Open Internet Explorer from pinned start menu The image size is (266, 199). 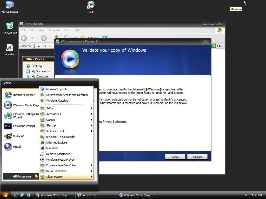click(x=20, y=95)
